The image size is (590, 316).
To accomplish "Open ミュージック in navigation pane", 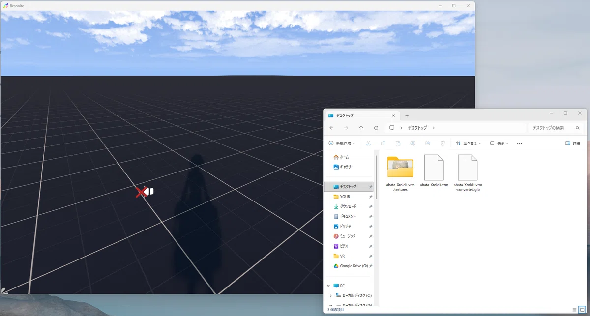I will pos(348,236).
